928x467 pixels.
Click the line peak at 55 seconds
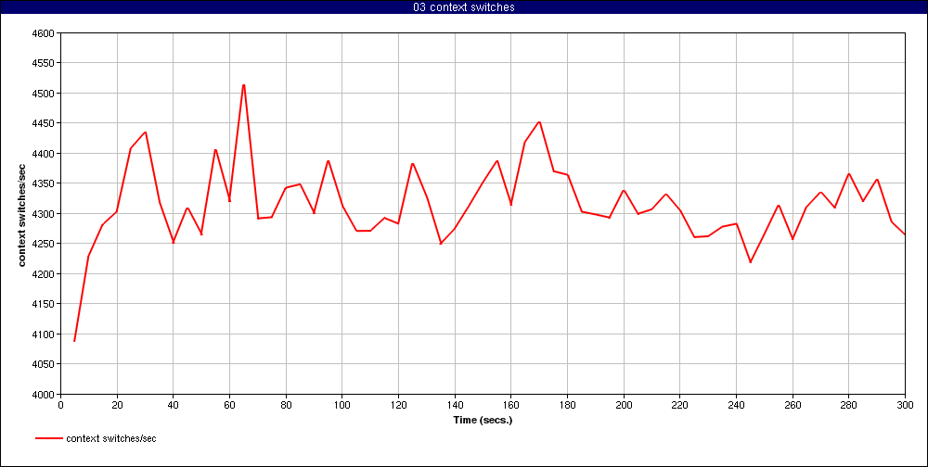pyautogui.click(x=215, y=149)
